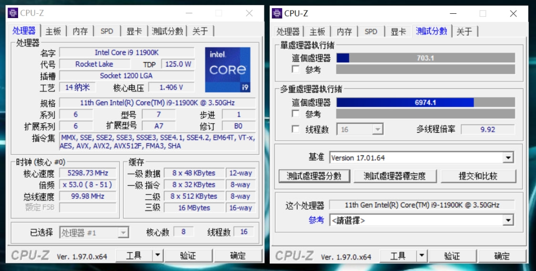The height and width of the screenshot is (271, 536).
Task: Open the 内存 tab in the left window
Action: pos(81,31)
